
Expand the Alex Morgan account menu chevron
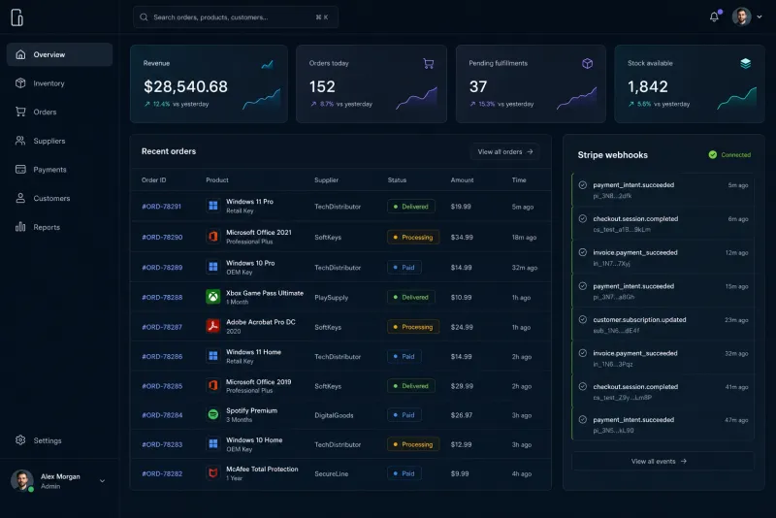coord(102,481)
